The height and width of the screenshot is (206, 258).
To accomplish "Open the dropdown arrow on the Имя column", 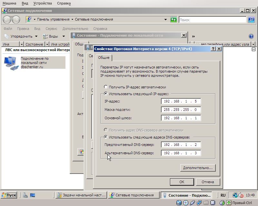I will [21, 44].
